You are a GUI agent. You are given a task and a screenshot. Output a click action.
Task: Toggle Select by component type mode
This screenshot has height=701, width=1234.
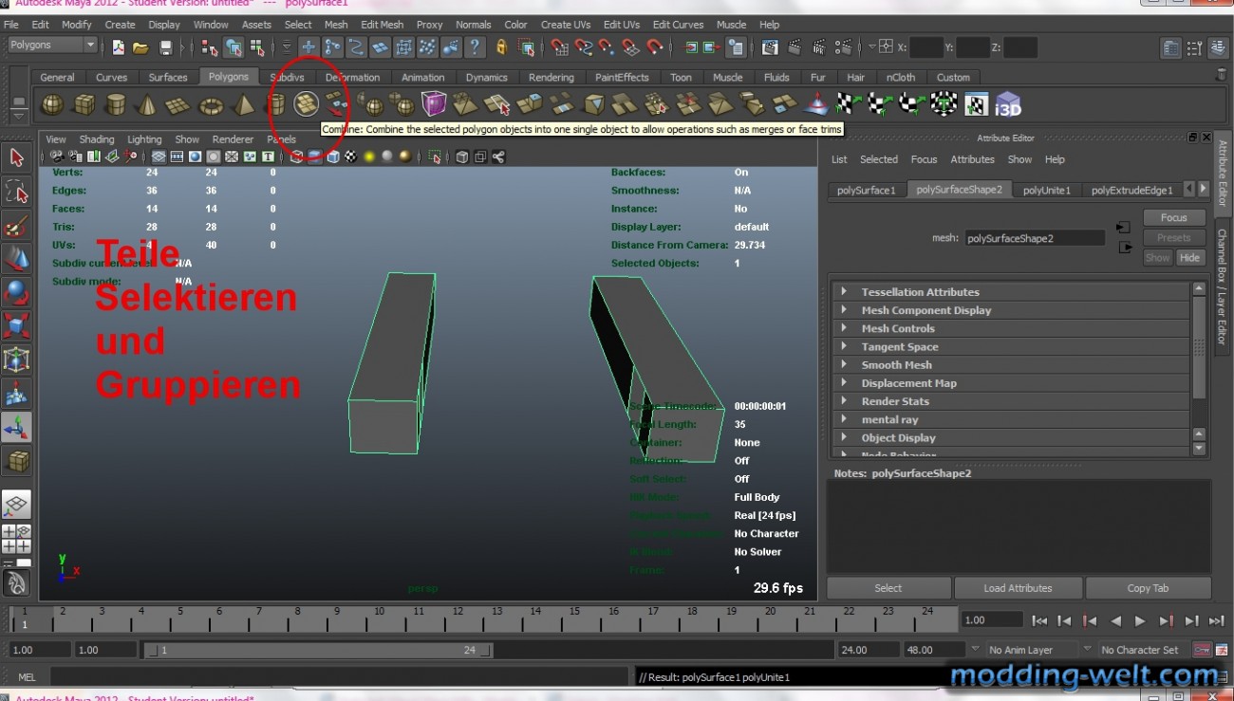[256, 46]
